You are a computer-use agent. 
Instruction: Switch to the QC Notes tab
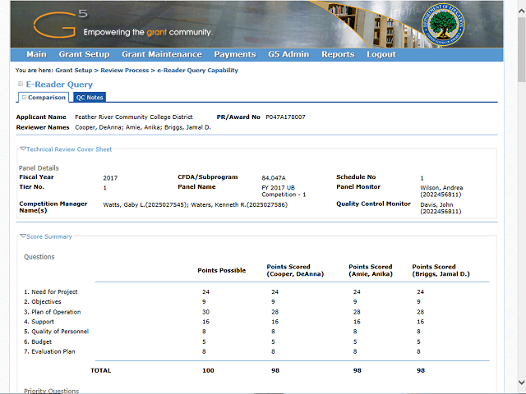point(90,98)
